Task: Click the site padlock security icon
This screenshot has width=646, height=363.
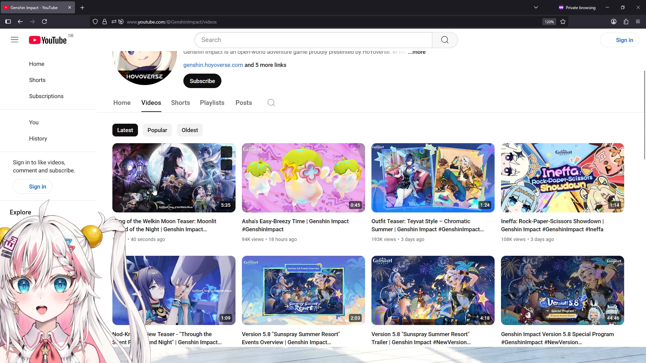Action: (x=105, y=22)
